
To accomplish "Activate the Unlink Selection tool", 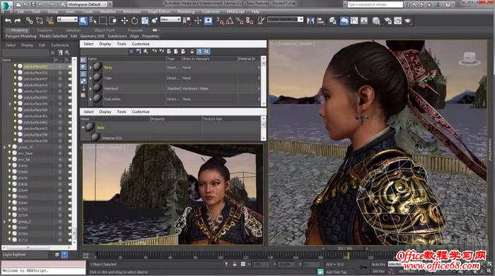I will point(40,20).
